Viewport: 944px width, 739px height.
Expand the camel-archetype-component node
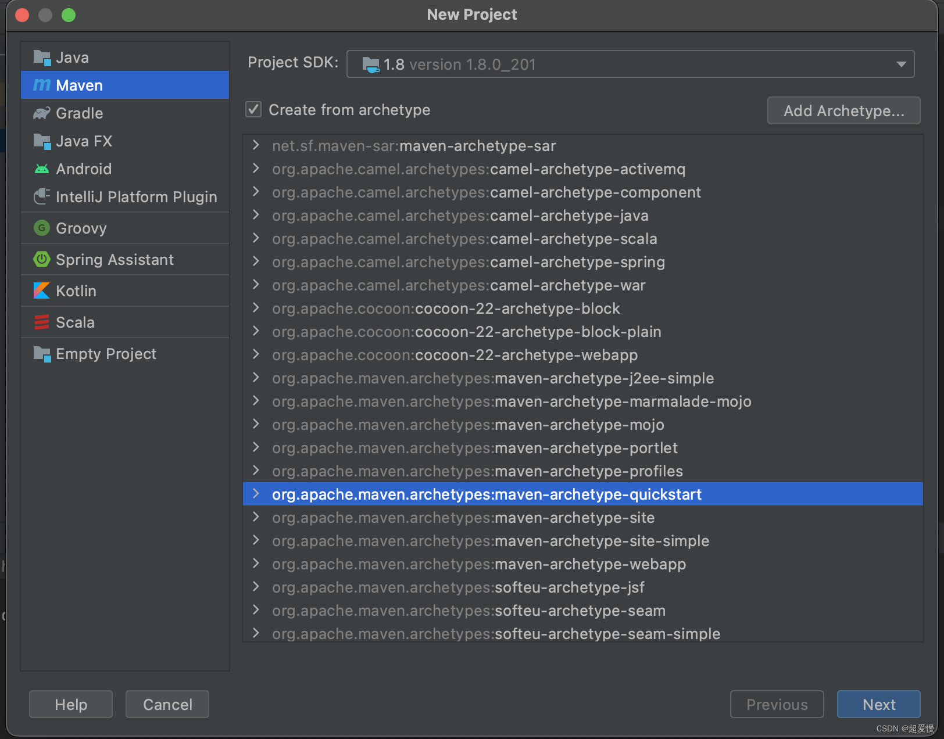point(256,192)
